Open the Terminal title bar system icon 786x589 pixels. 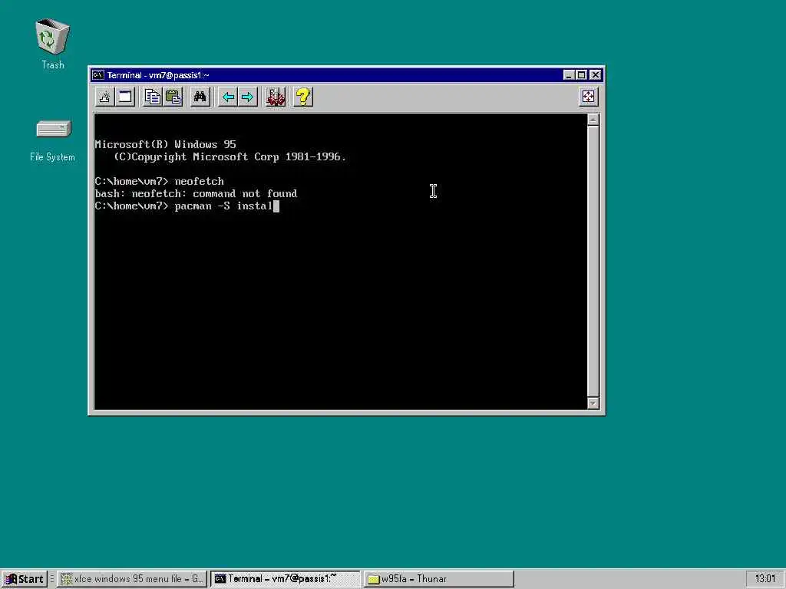pos(97,75)
